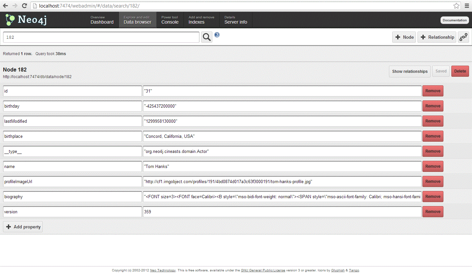Screen dimensions: 472x274
Task: Open the Console tab
Action: click(170, 20)
